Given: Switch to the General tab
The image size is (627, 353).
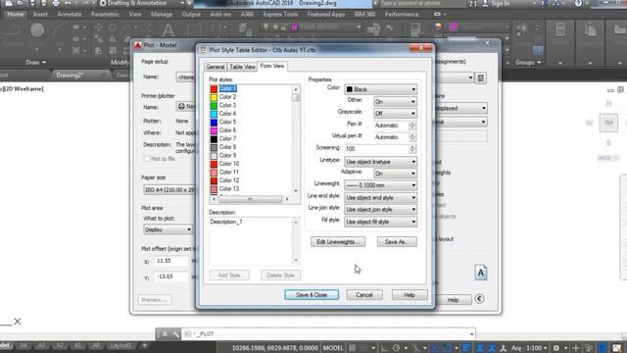Looking at the screenshot, I should 216,67.
